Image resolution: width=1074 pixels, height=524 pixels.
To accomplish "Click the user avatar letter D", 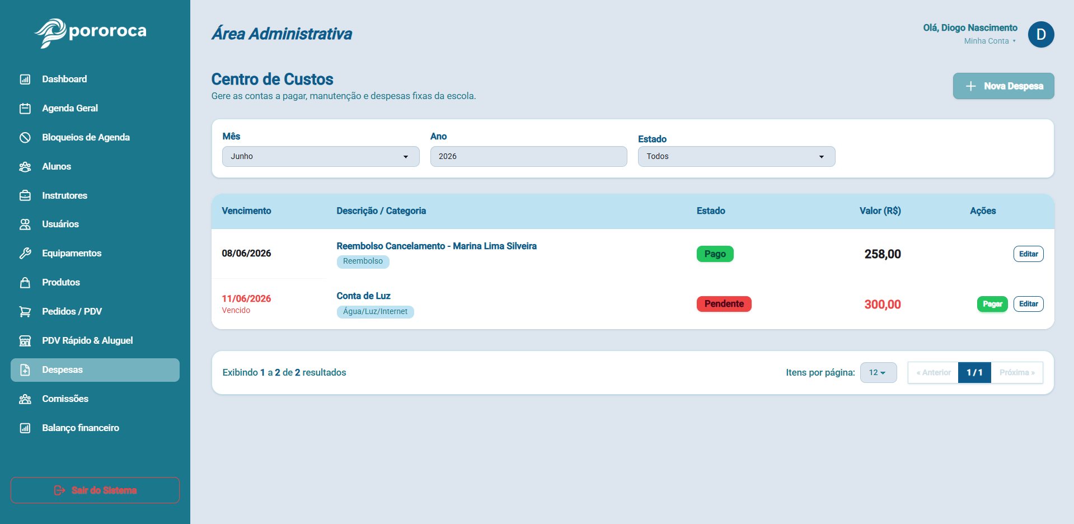I will pyautogui.click(x=1041, y=35).
